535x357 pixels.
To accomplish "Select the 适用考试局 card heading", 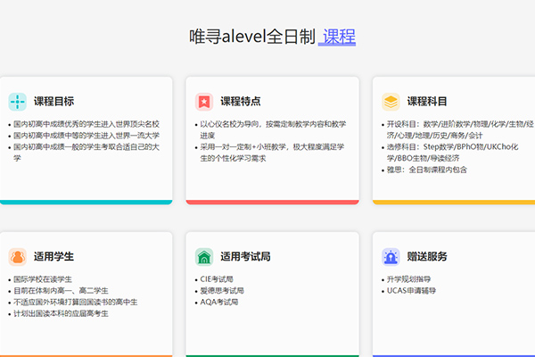I will (x=246, y=256).
